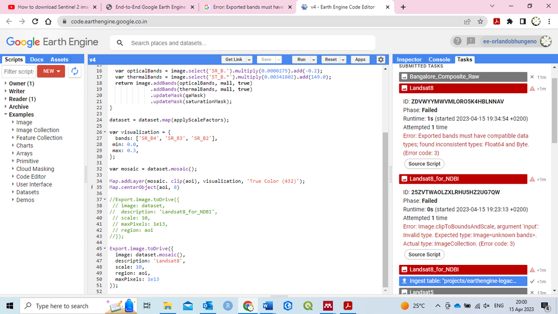Click the Reset button
558x314 pixels.
point(331,60)
